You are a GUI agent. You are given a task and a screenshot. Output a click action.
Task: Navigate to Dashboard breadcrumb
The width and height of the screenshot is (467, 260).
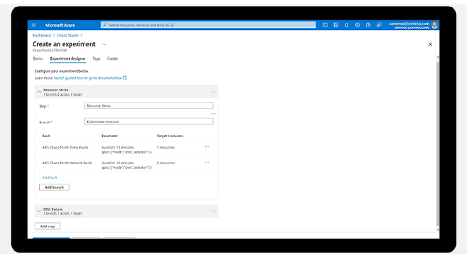click(x=42, y=35)
